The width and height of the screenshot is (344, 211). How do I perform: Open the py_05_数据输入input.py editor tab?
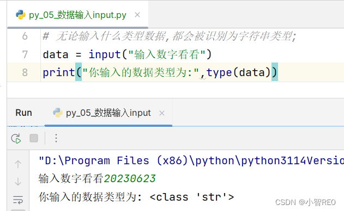(x=77, y=15)
